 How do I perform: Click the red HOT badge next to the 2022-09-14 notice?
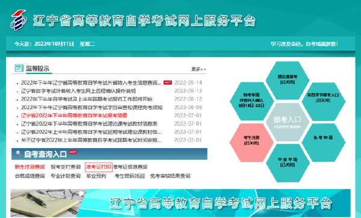(168, 83)
